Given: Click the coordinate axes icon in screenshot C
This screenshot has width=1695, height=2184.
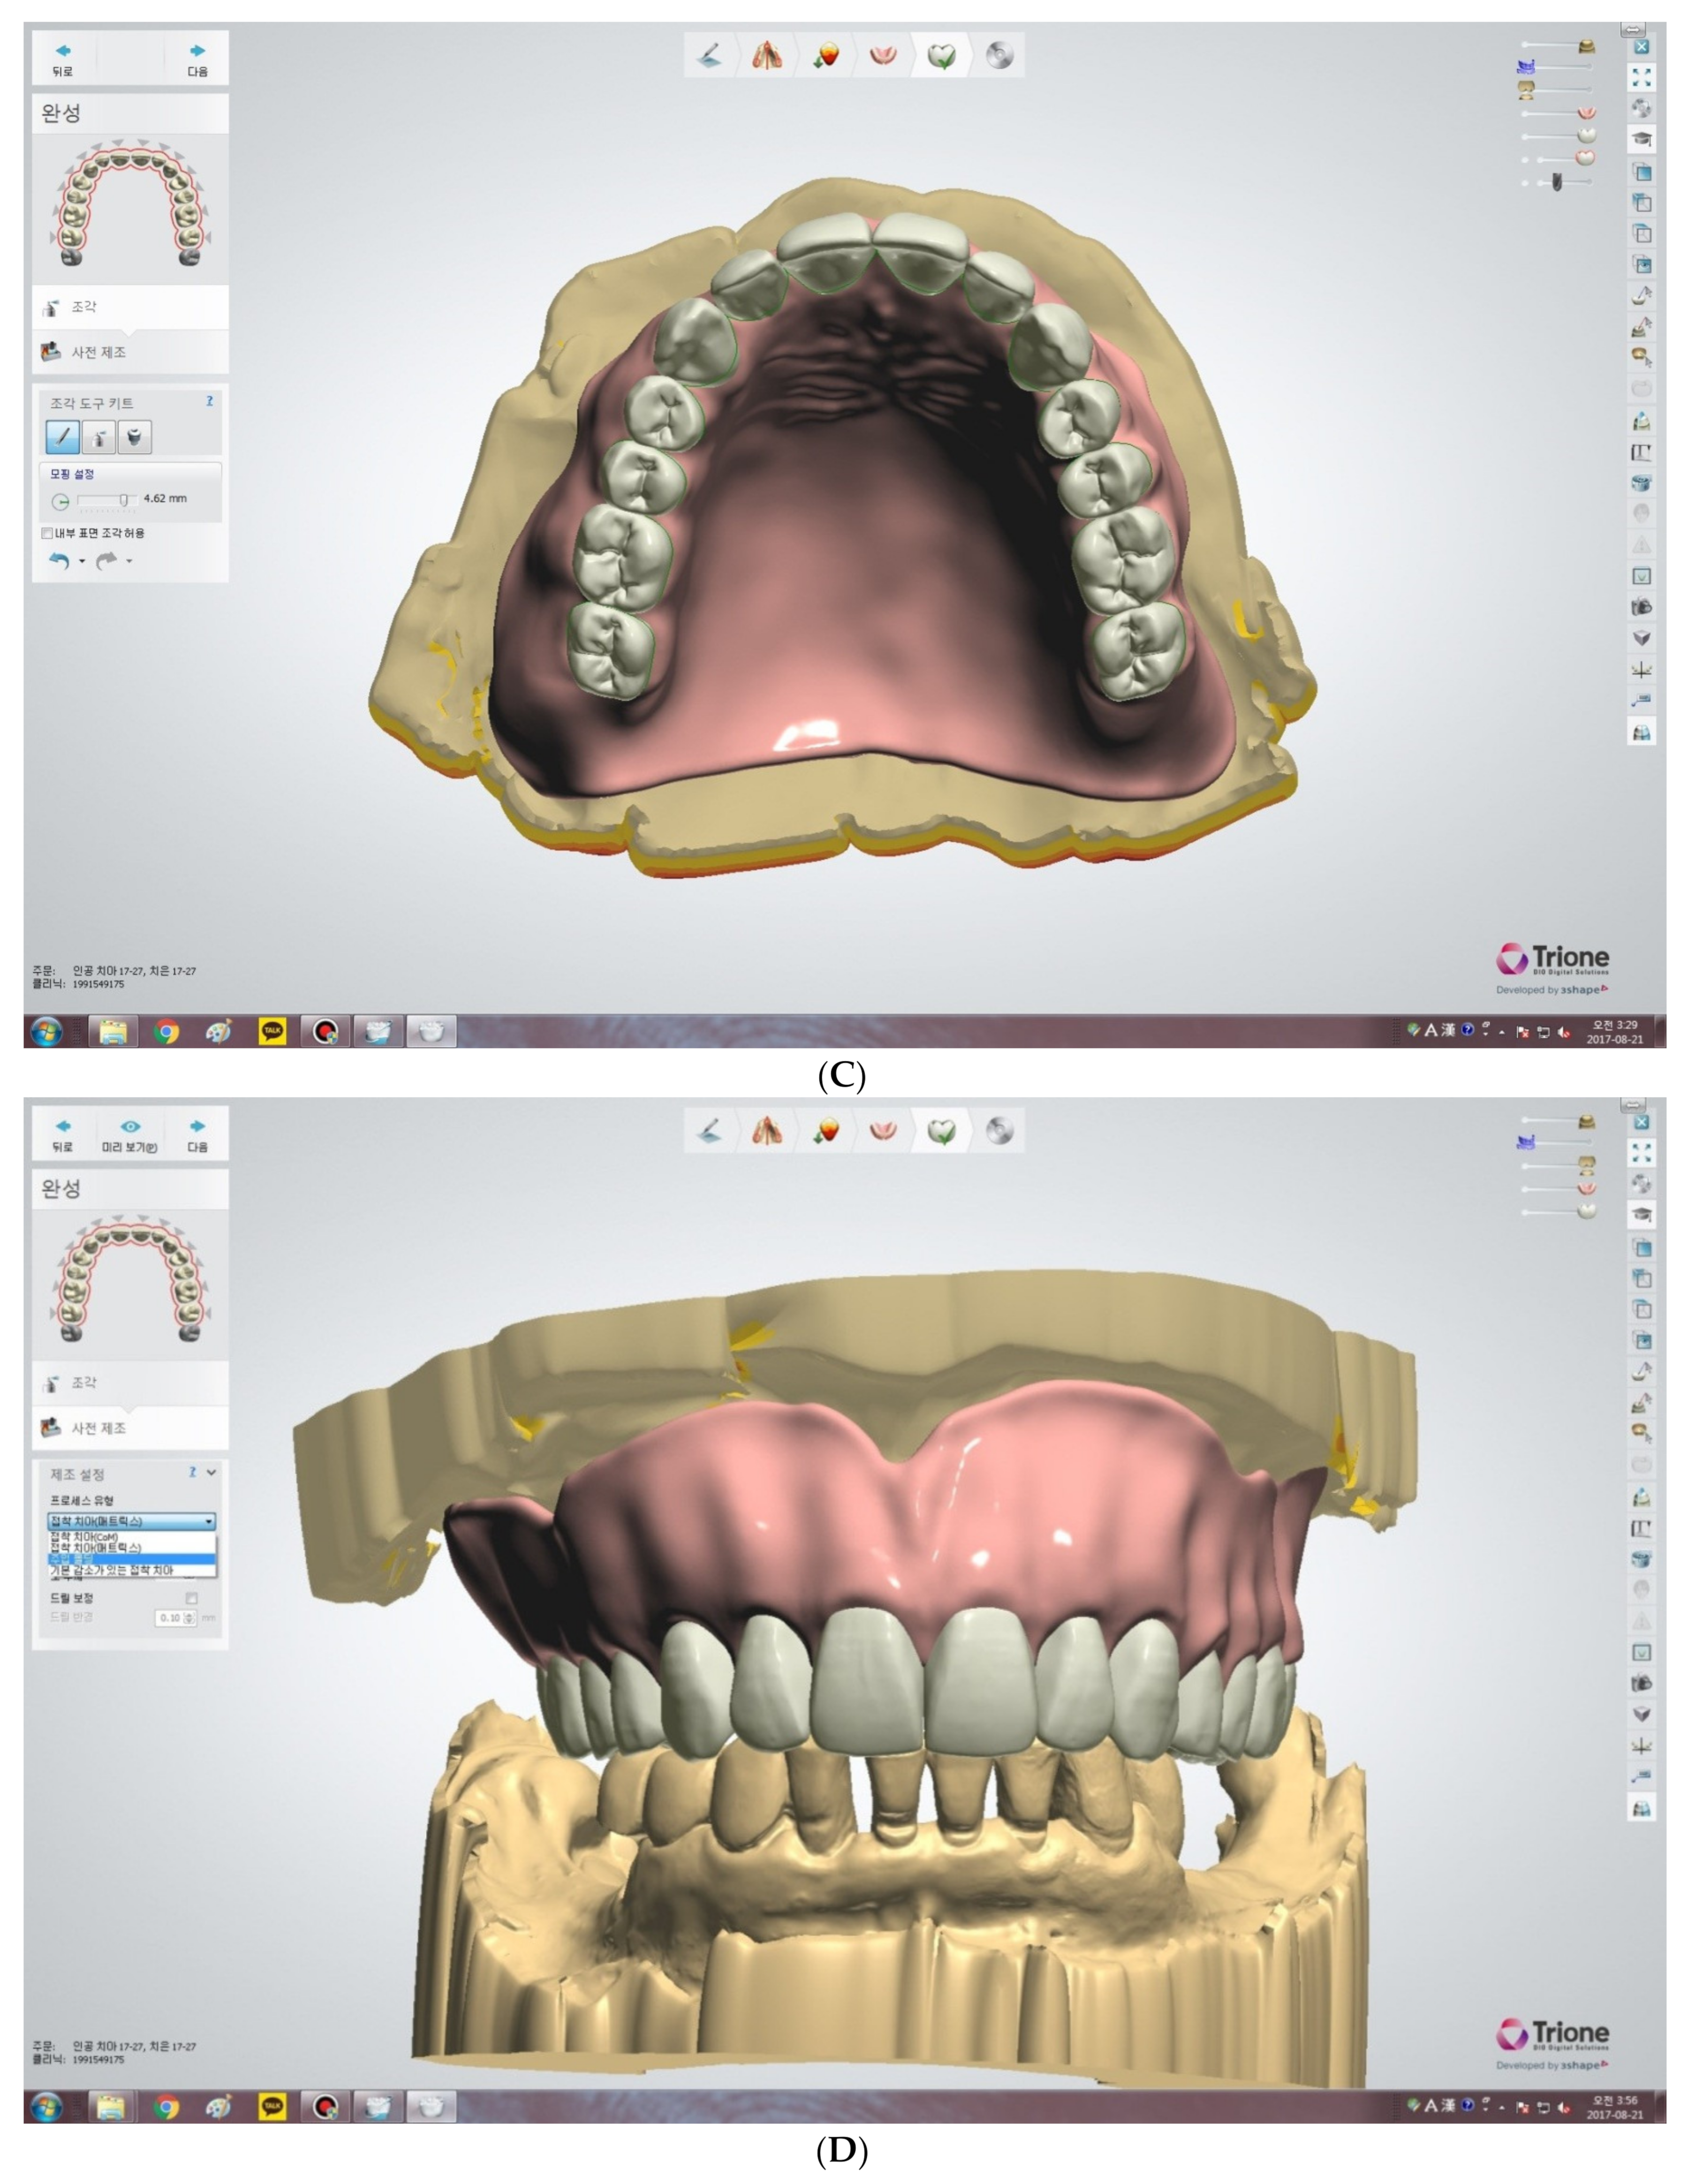Looking at the screenshot, I should click(x=1641, y=670).
